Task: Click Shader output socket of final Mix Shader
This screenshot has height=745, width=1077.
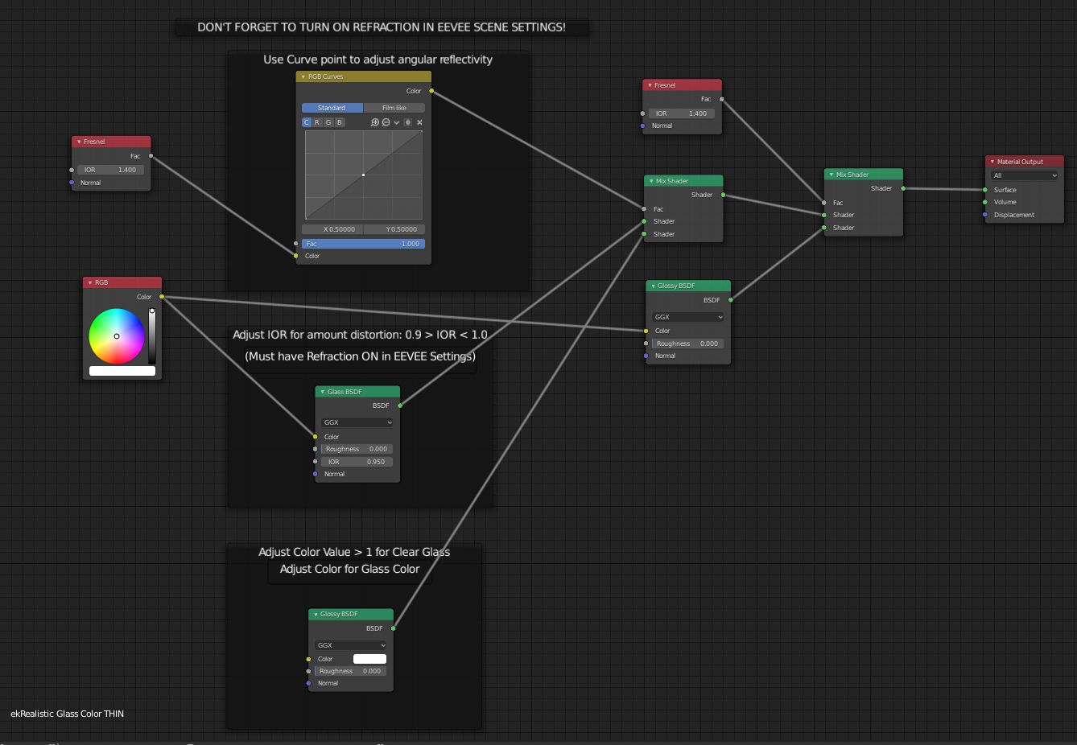Action: [x=903, y=188]
